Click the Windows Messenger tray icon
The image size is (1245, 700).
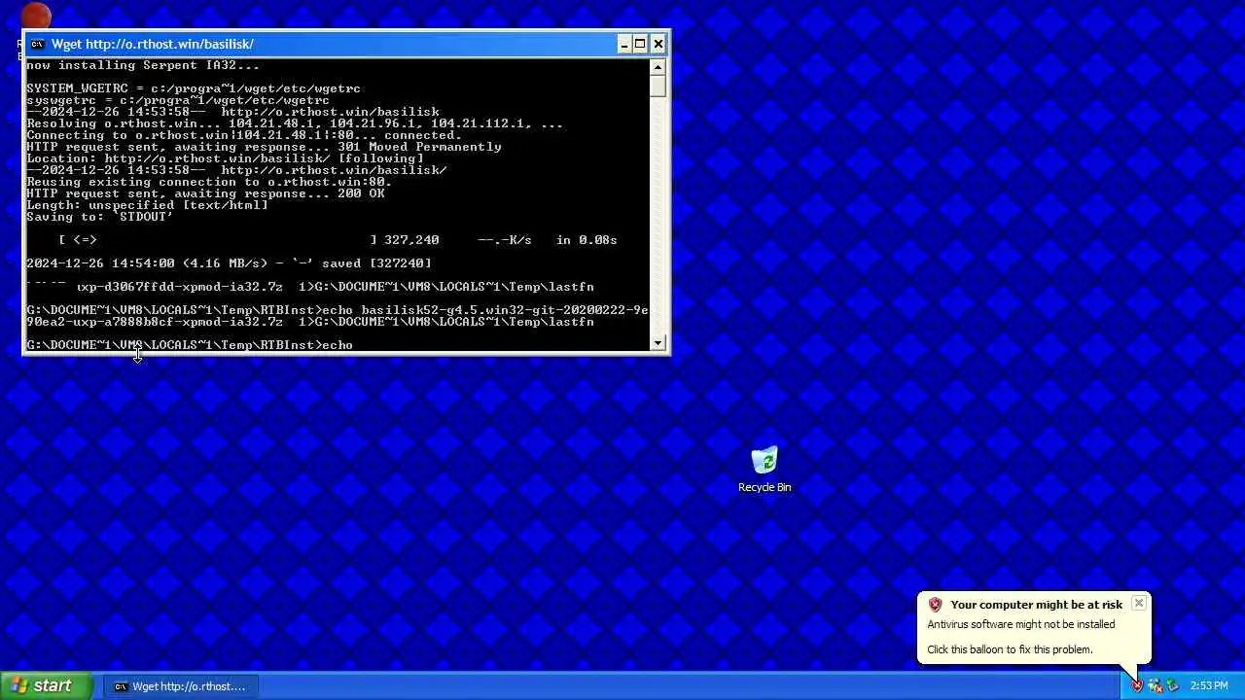pyautogui.click(x=1155, y=686)
